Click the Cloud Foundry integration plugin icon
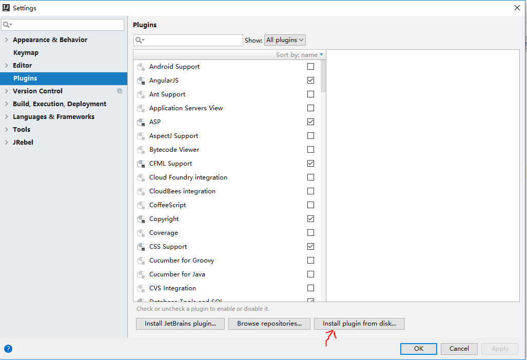 coord(141,177)
